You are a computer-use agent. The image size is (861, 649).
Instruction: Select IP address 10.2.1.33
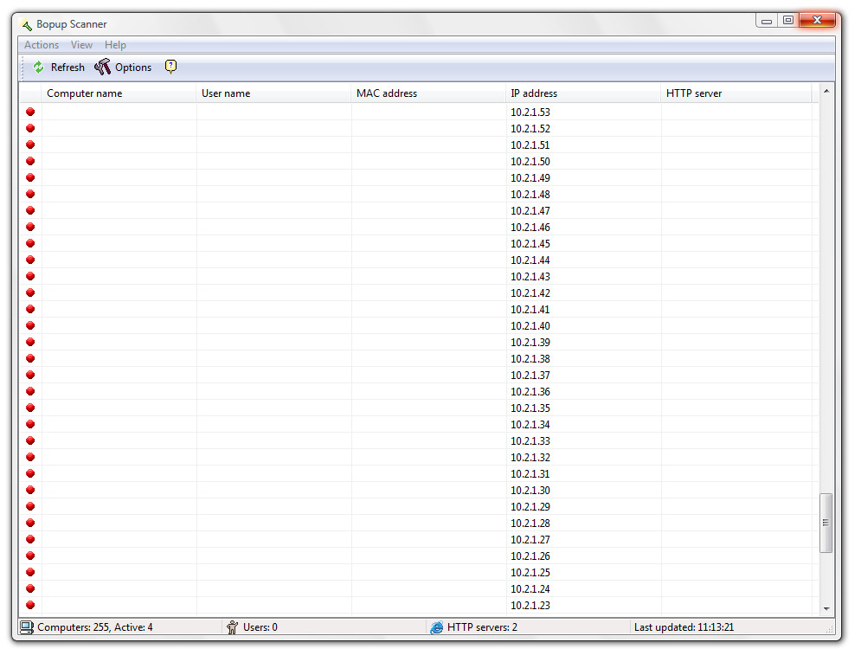point(530,441)
